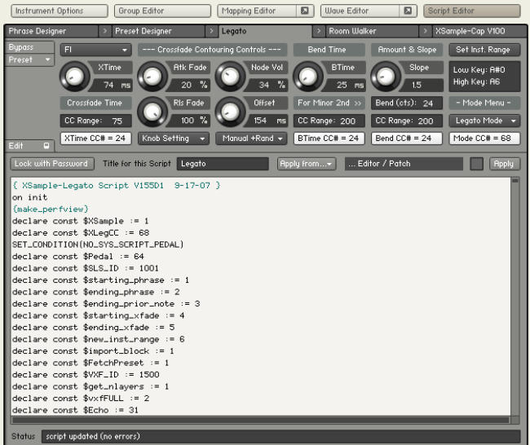This screenshot has width=530, height=445.
Task: Toggle the Edit panel icon
Action: pos(46,146)
